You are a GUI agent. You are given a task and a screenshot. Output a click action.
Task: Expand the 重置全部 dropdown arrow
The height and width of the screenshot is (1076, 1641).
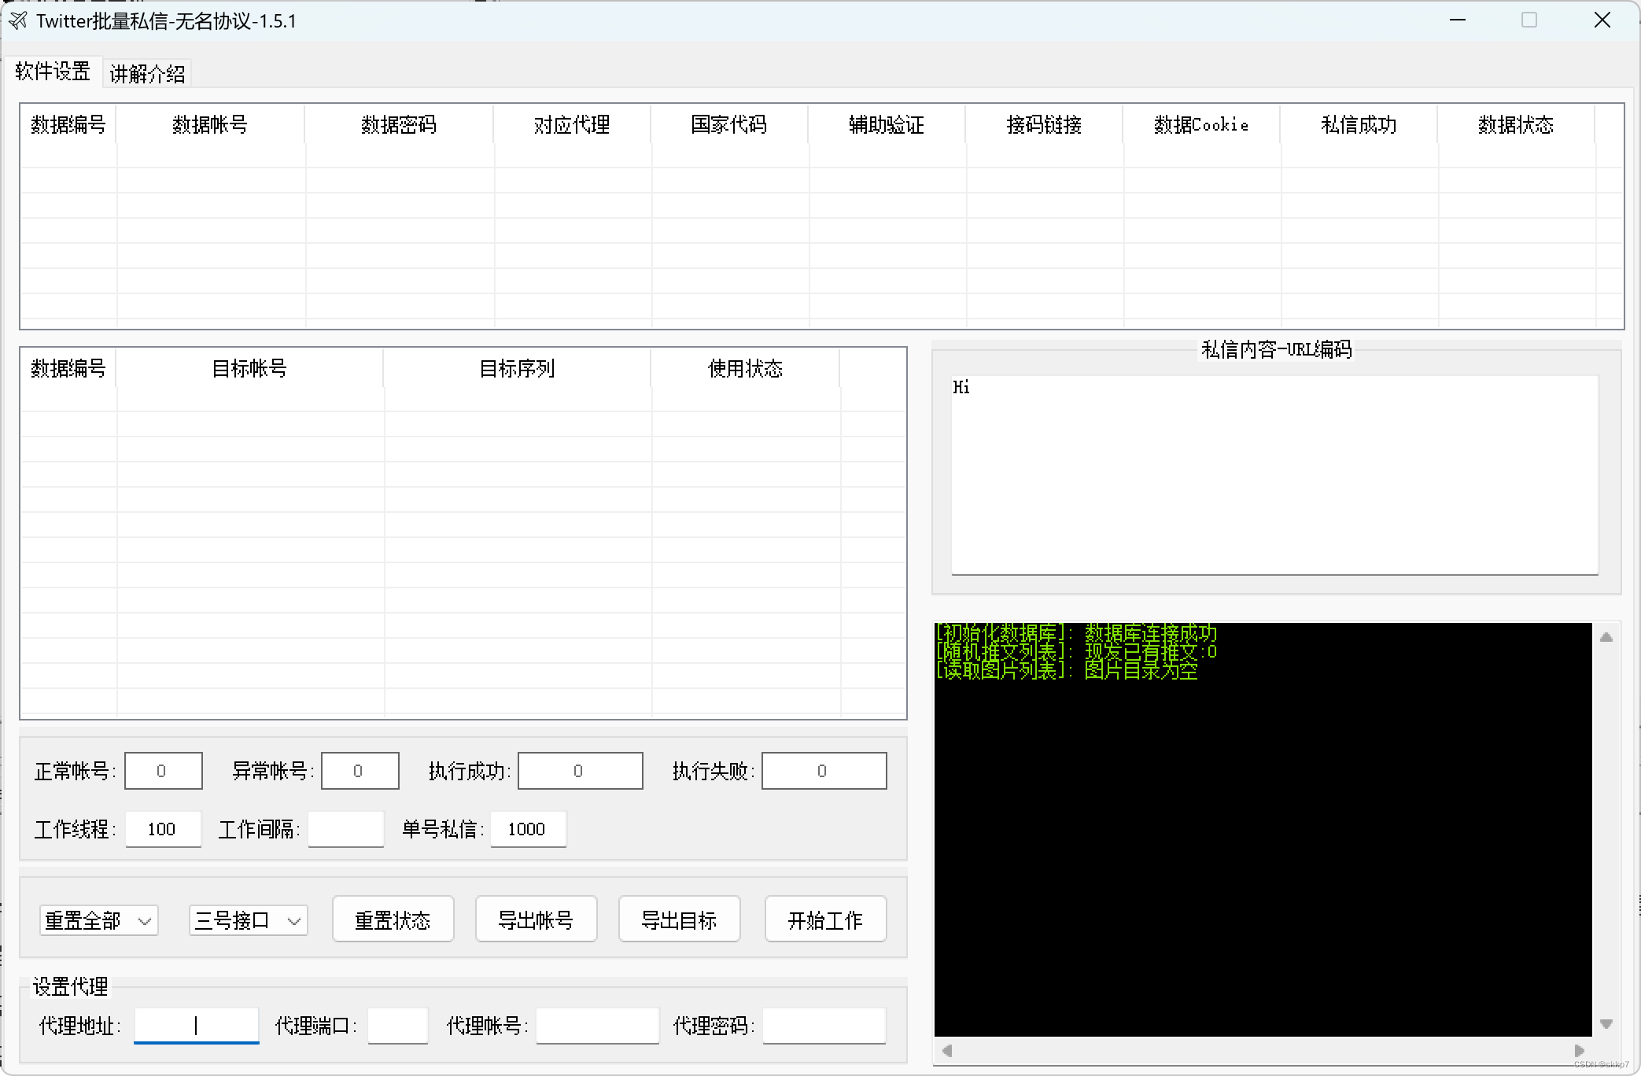pos(146,919)
